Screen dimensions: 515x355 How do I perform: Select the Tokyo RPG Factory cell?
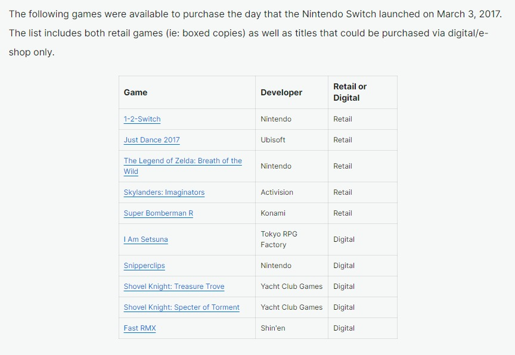279,239
